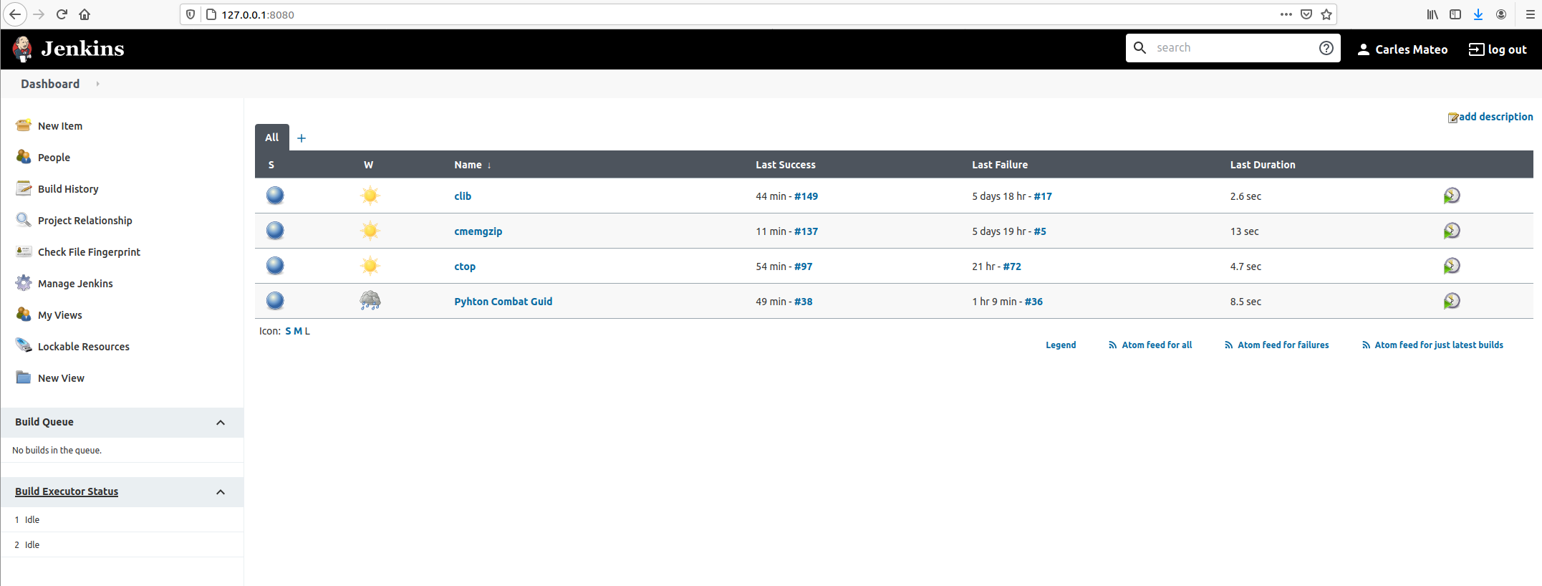Sort jobs by Name column
The height and width of the screenshot is (586, 1542).
pyautogui.click(x=473, y=165)
